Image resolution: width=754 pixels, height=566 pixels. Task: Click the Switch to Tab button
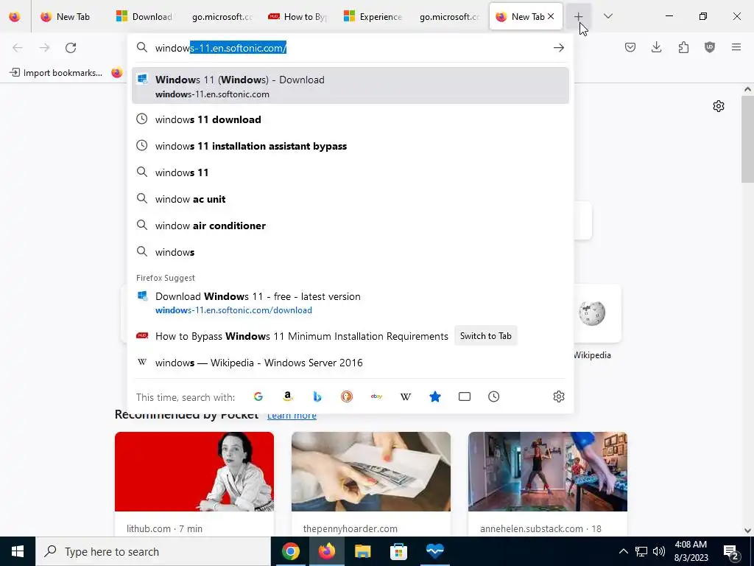pyautogui.click(x=485, y=336)
